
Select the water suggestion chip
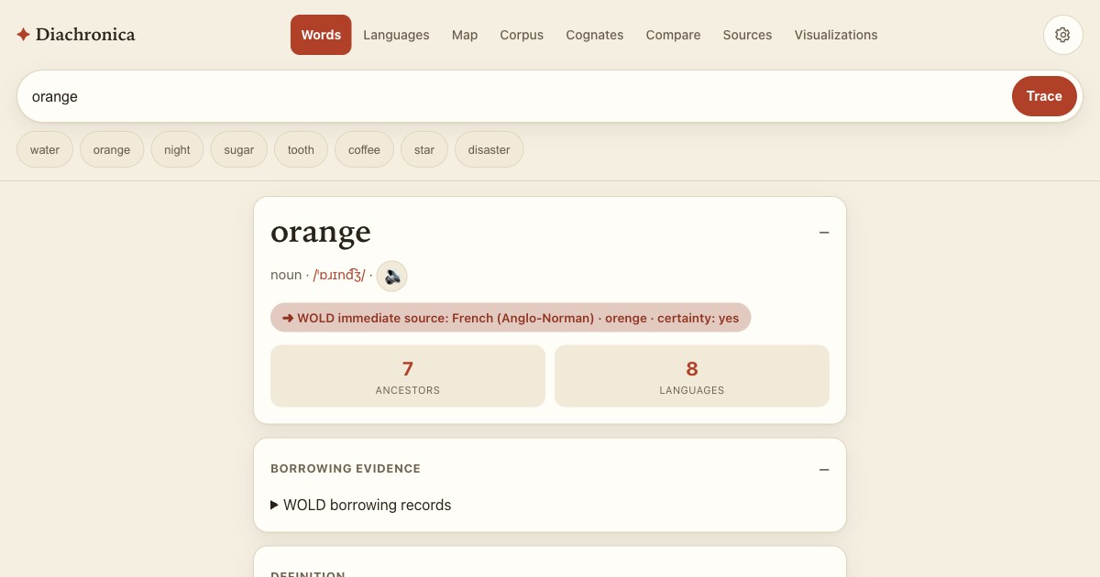(x=45, y=150)
